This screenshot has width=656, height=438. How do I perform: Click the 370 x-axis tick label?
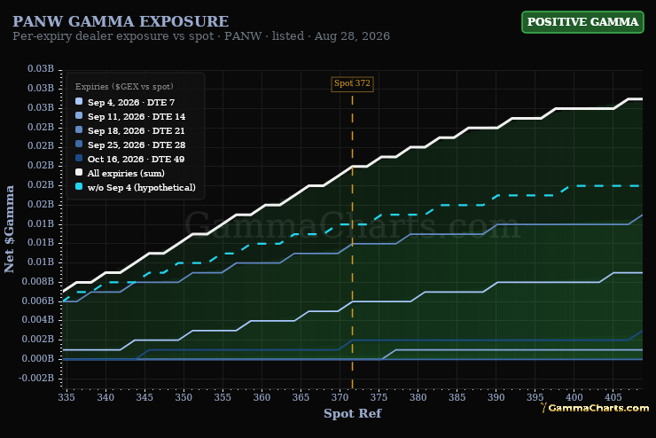pos(340,397)
